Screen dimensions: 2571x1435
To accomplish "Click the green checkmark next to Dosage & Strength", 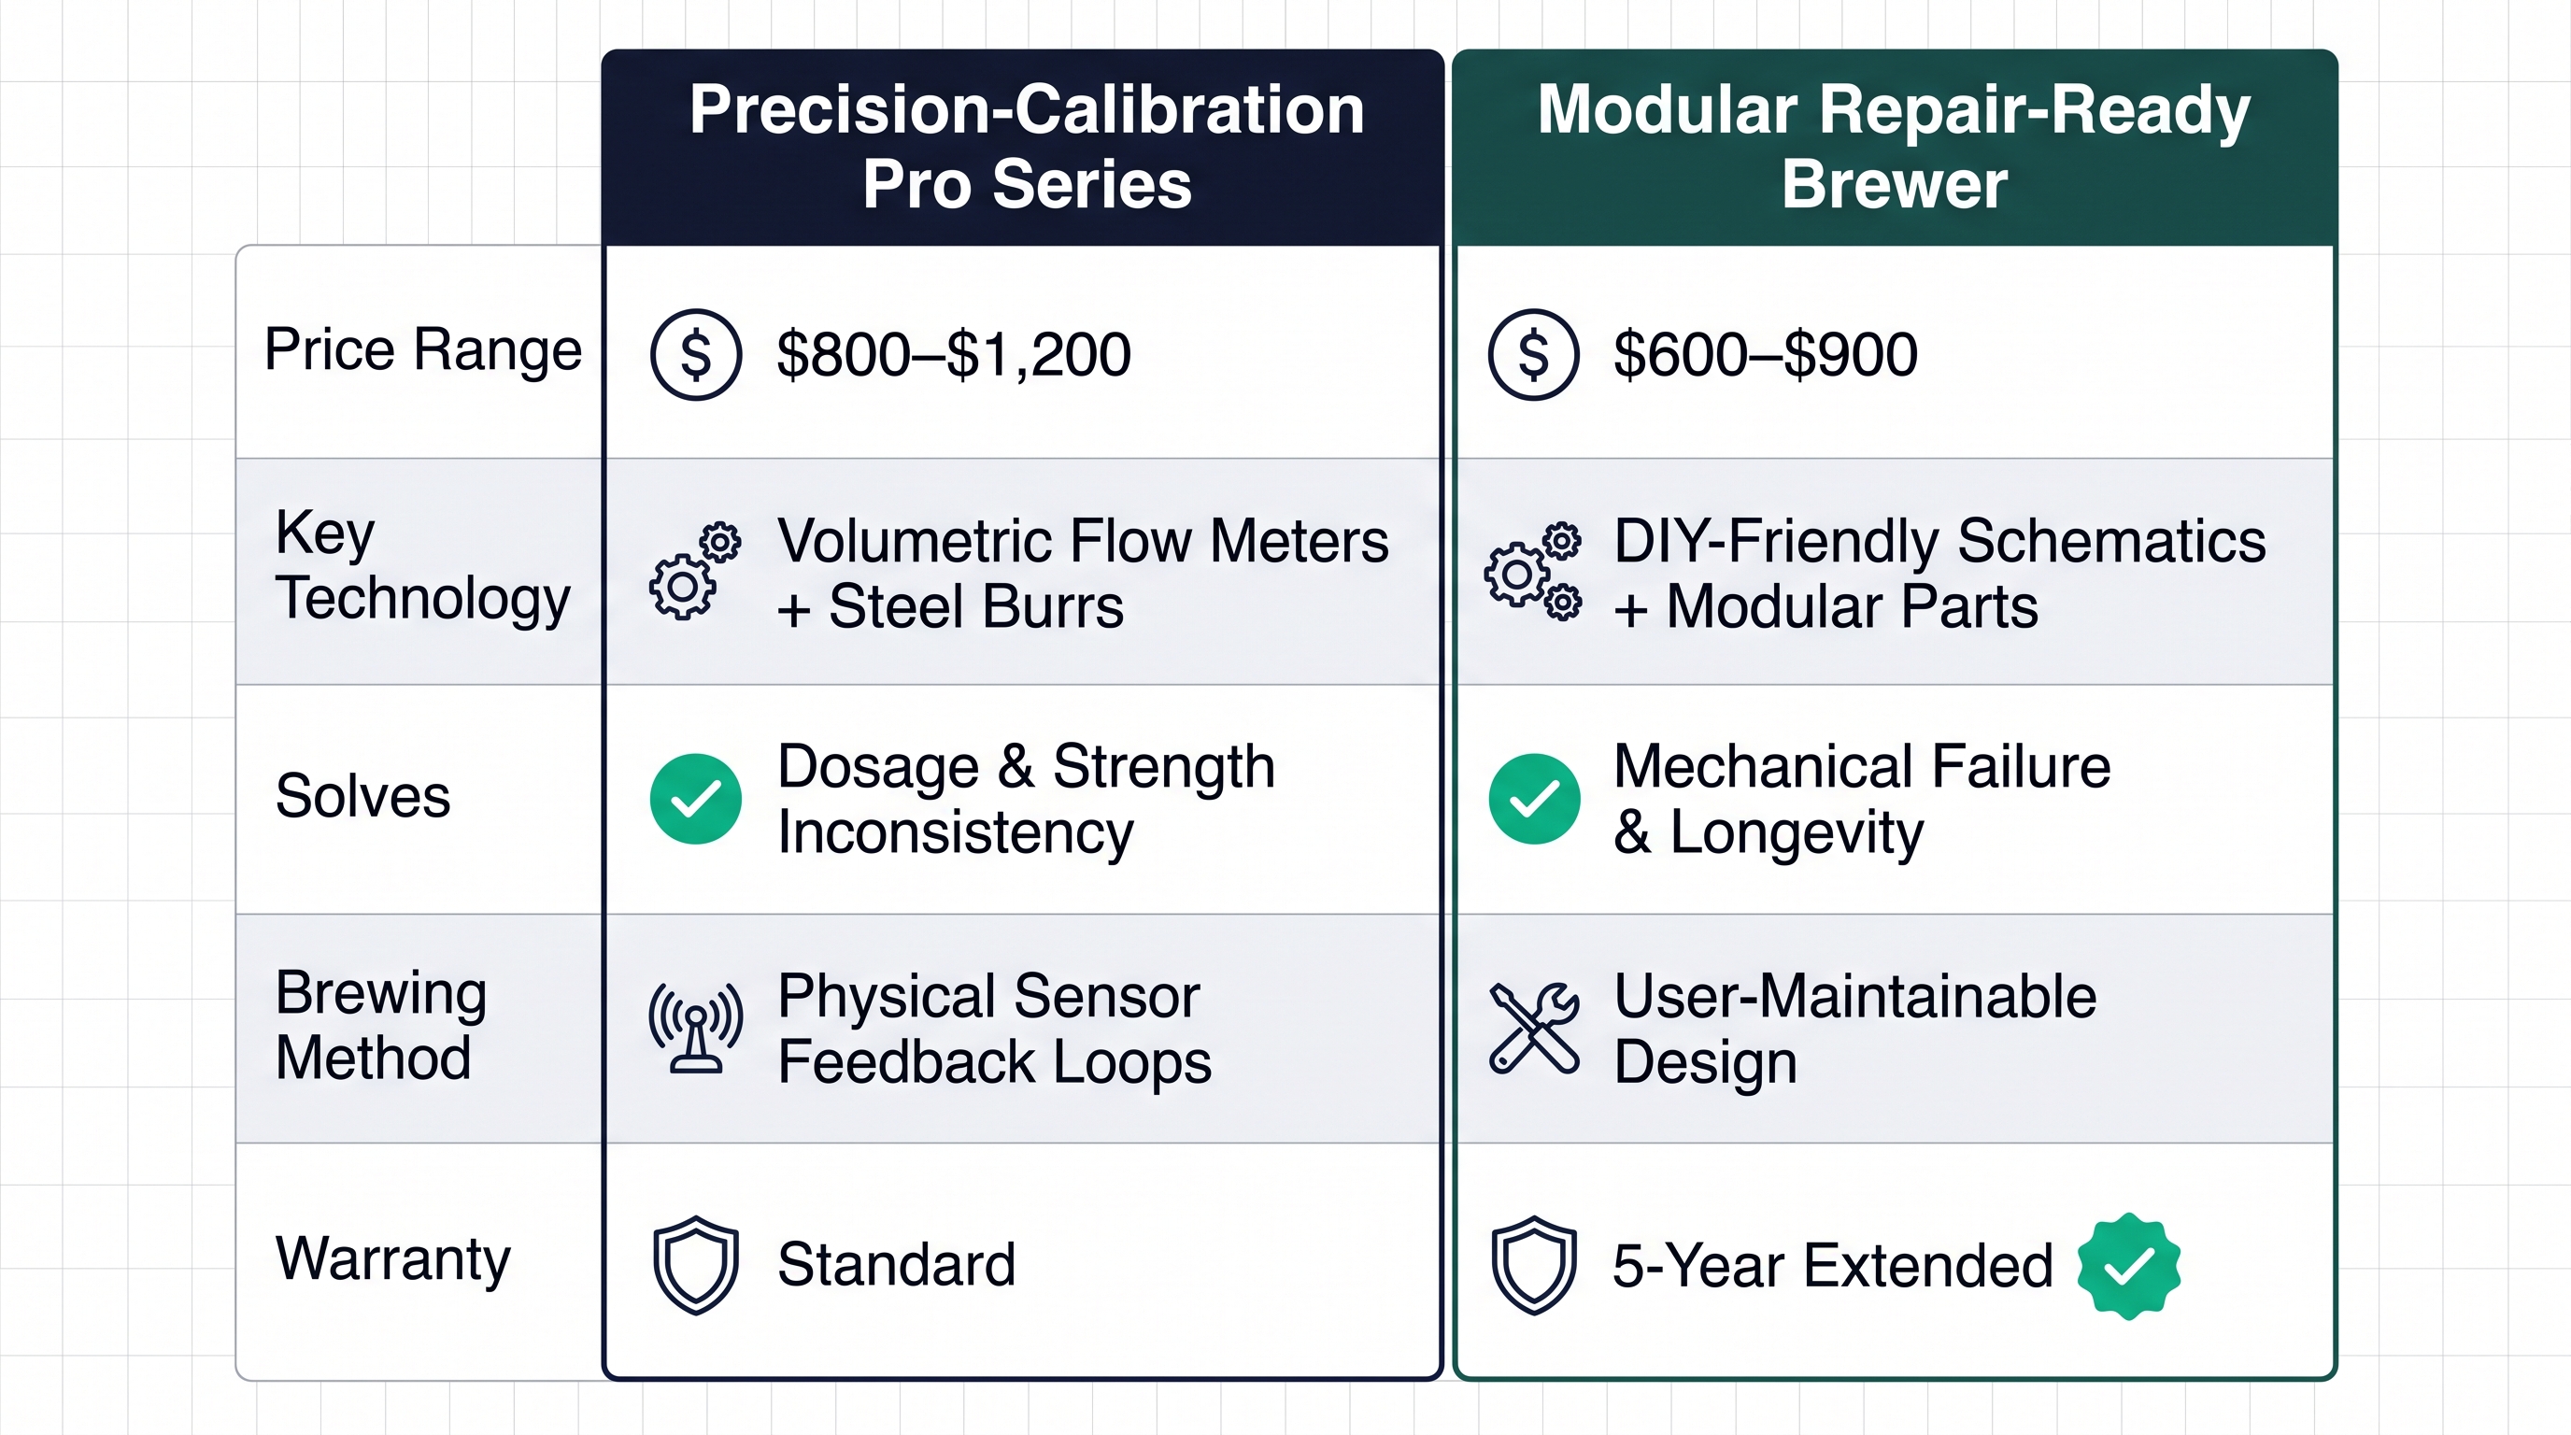I will click(696, 799).
